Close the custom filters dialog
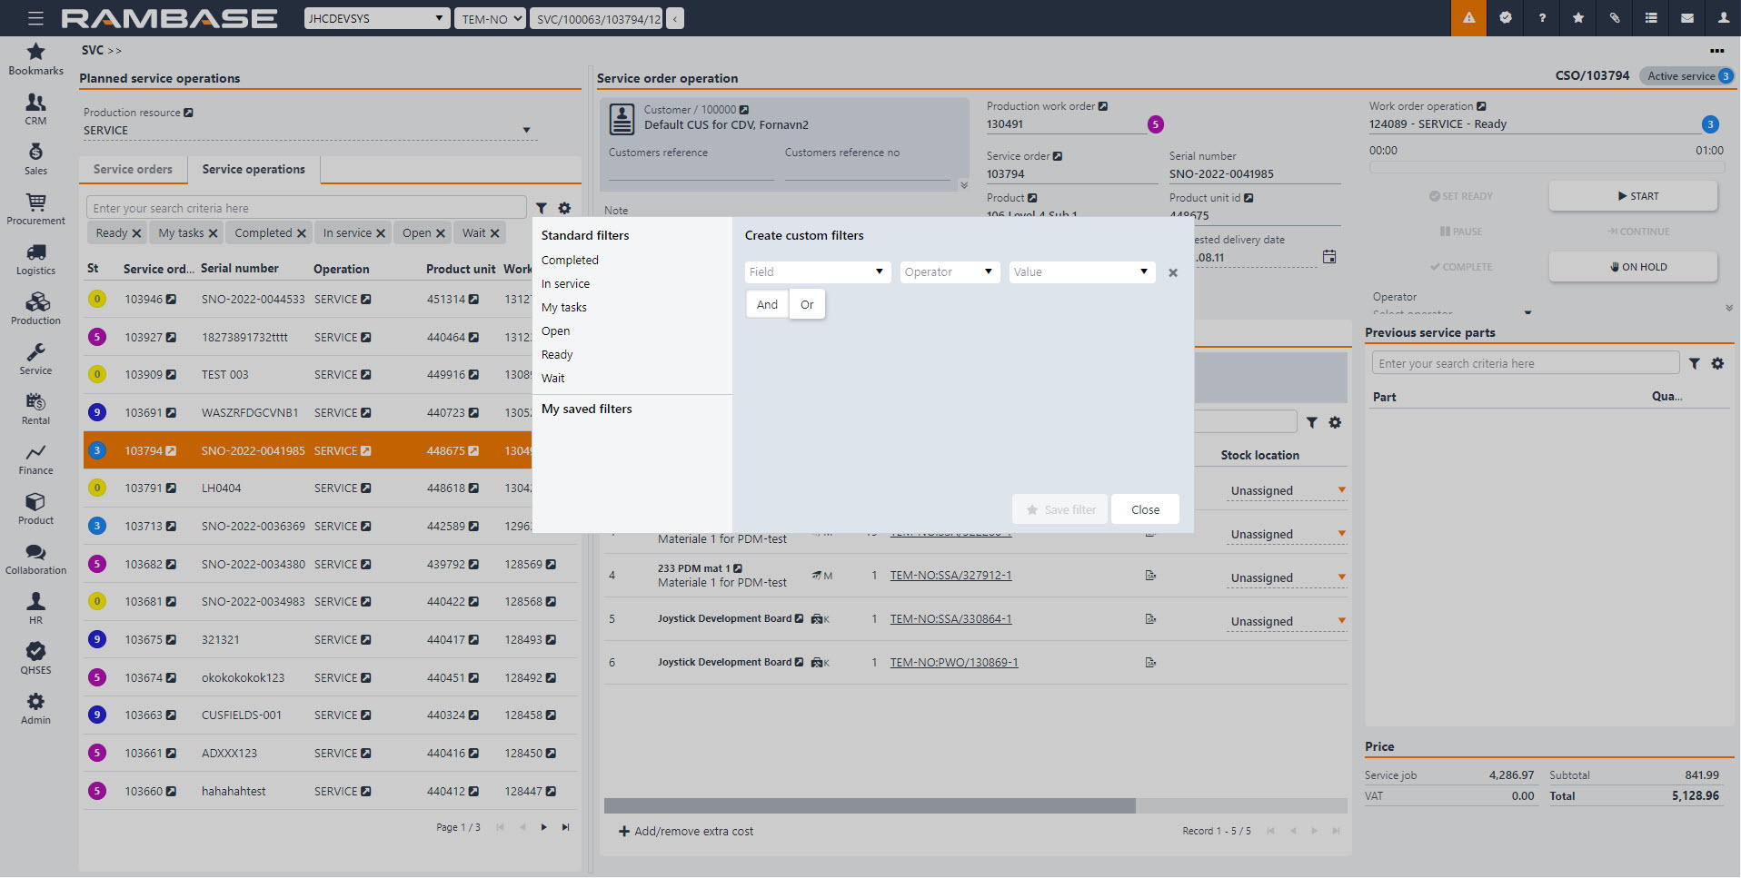 pyautogui.click(x=1145, y=510)
